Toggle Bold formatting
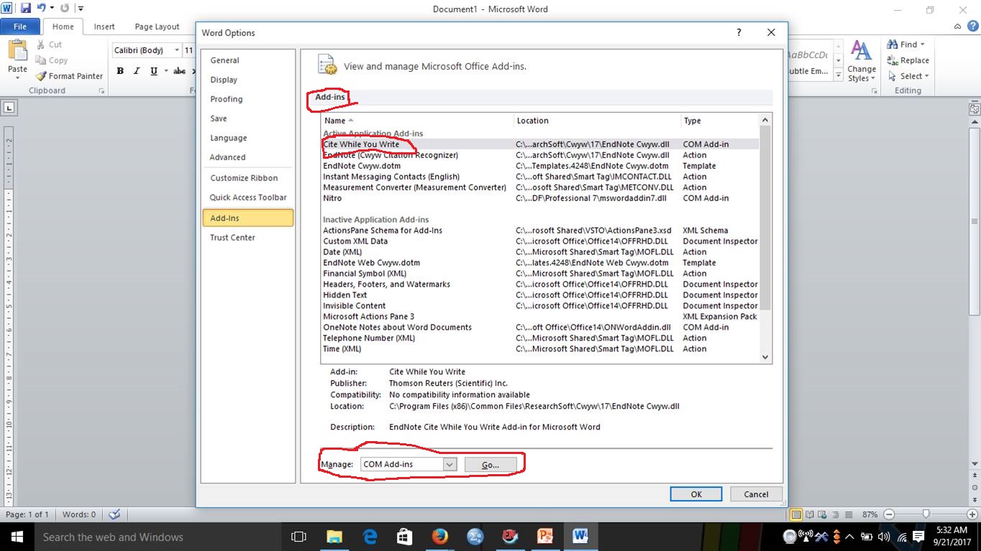The image size is (981, 551). tap(120, 71)
